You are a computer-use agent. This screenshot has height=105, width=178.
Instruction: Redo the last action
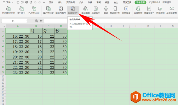pyautogui.click(x=40, y=2)
